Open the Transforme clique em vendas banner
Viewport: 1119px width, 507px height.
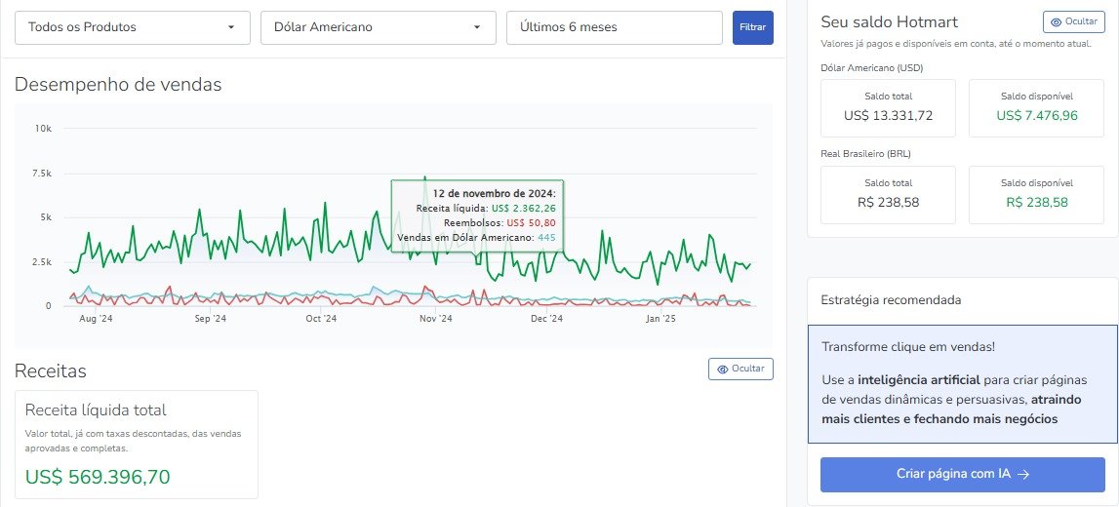(x=962, y=383)
